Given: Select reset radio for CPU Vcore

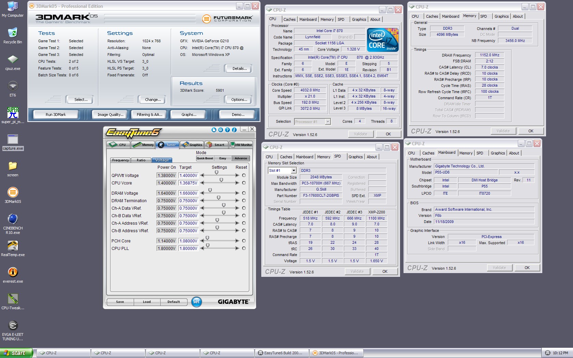Looking at the screenshot, I should [244, 183].
